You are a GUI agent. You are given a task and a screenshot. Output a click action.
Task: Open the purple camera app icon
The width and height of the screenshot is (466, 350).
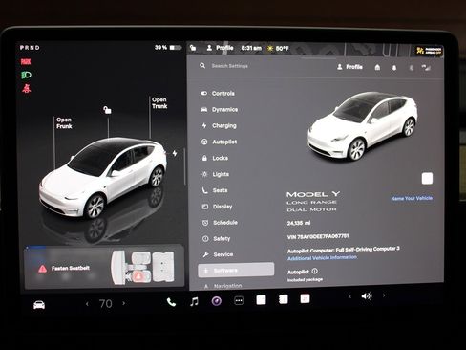[217, 301]
